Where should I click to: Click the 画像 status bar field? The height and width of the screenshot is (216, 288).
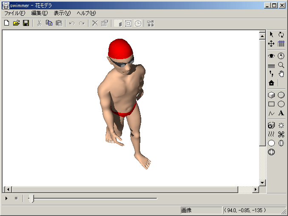pos(201,210)
